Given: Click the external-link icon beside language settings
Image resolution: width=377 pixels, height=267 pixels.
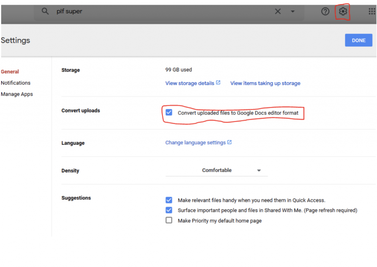Looking at the screenshot, I should (x=229, y=142).
